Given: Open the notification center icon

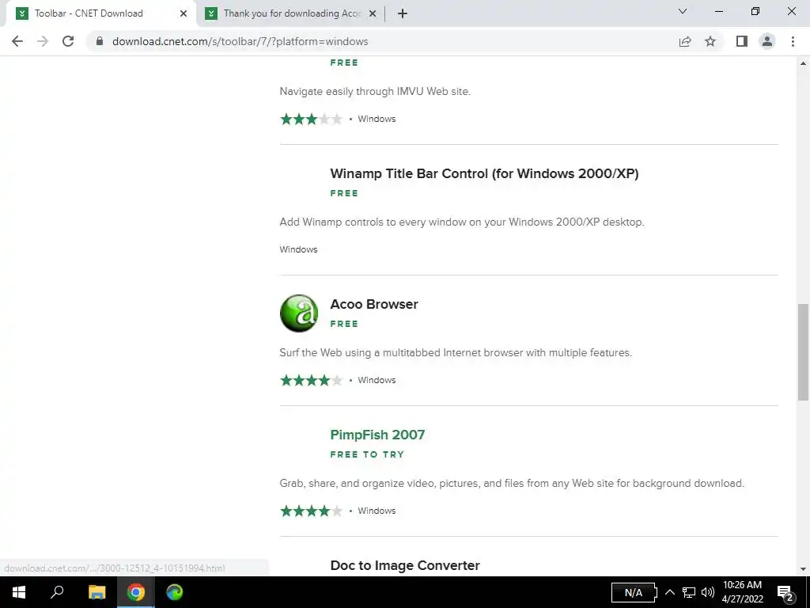Looking at the screenshot, I should click(x=785, y=593).
